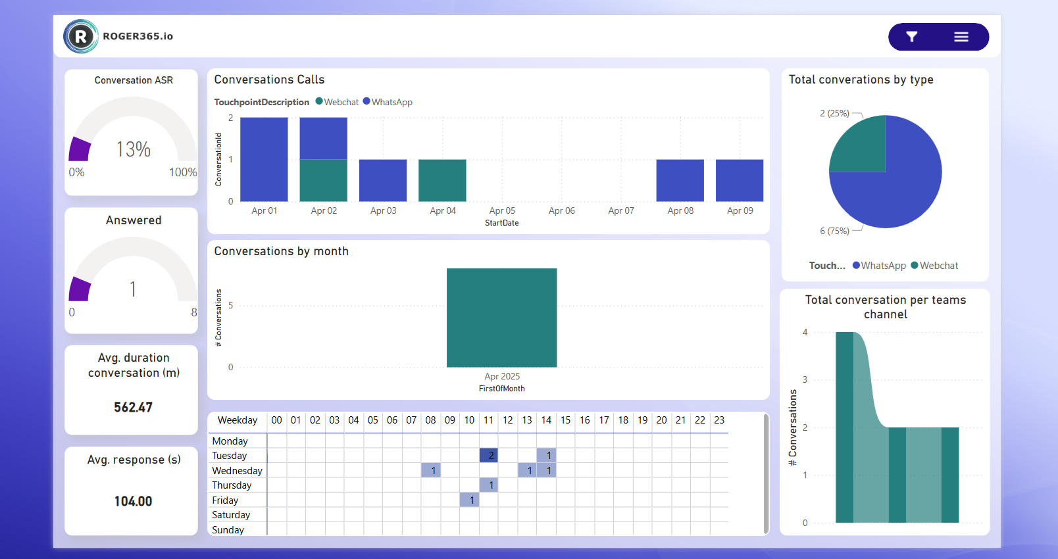Image resolution: width=1058 pixels, height=559 pixels.
Task: Toggle WhatsApp legend under pie chart
Action: point(879,266)
